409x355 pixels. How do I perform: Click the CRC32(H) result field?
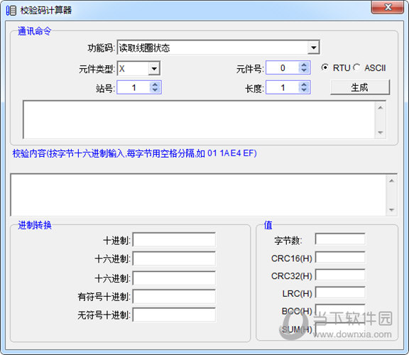[340, 275]
